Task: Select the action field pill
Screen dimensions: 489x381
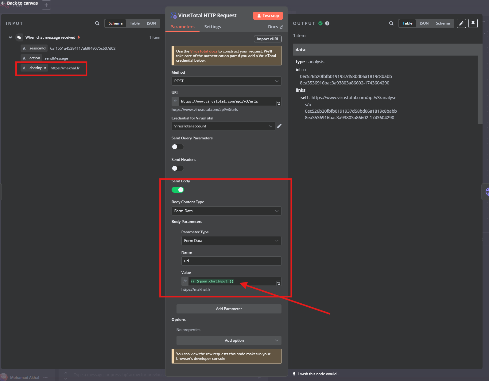Action: point(31,58)
